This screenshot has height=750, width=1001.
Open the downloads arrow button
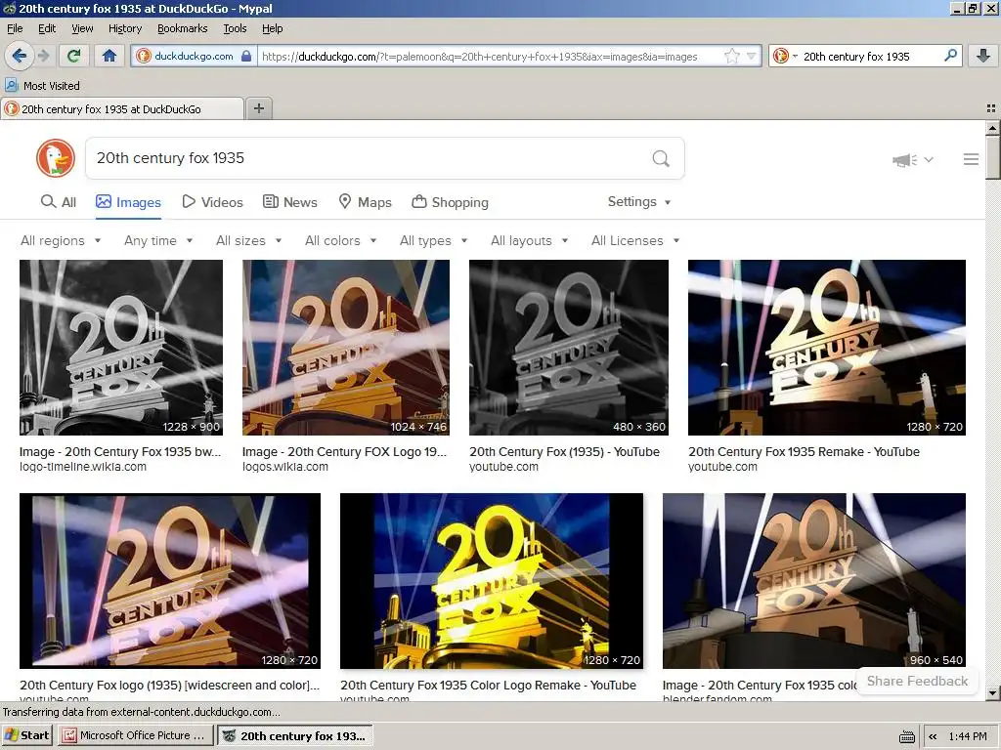click(983, 56)
